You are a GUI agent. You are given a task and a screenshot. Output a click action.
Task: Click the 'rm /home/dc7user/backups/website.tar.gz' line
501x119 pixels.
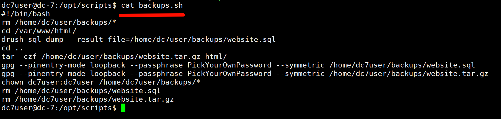[88, 99]
